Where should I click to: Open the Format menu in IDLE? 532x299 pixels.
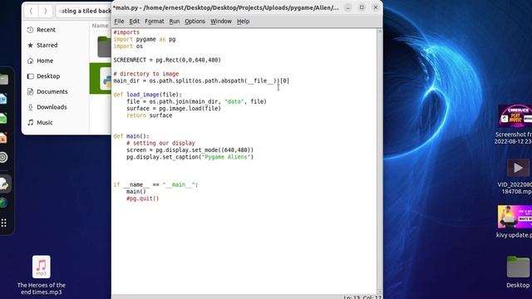(x=155, y=21)
